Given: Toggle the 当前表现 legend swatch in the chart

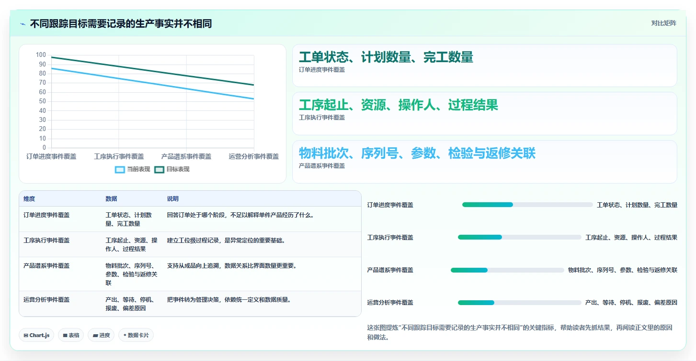Looking at the screenshot, I should tap(120, 169).
